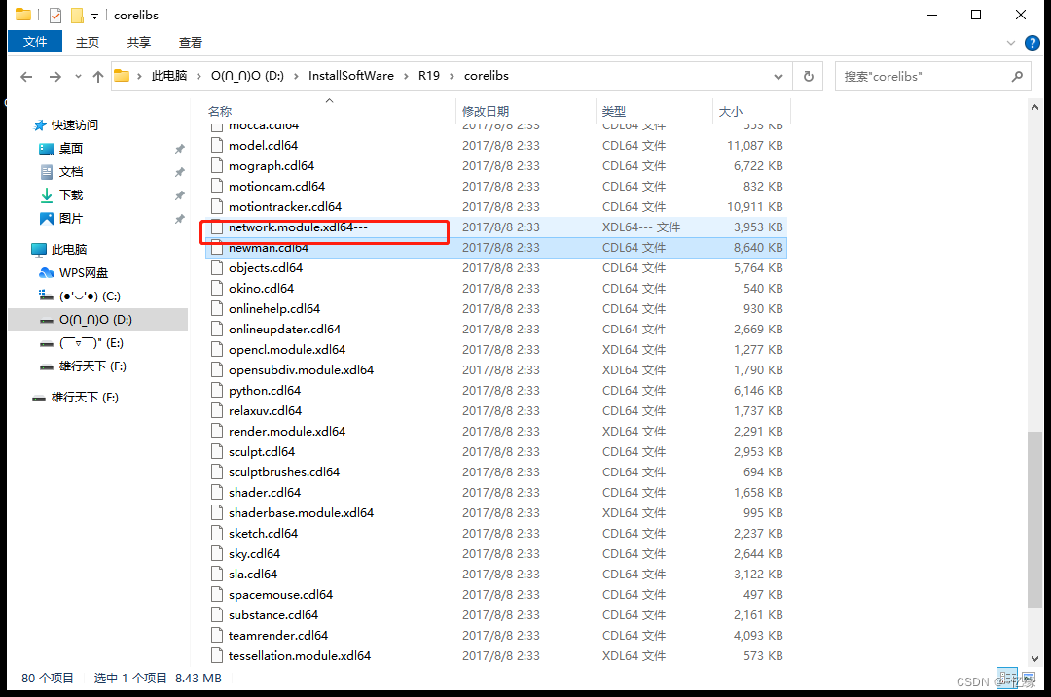Viewport: 1051px width, 697px height.
Task: Click file icon of onlineupdater.cdl64
Action: pyautogui.click(x=216, y=330)
